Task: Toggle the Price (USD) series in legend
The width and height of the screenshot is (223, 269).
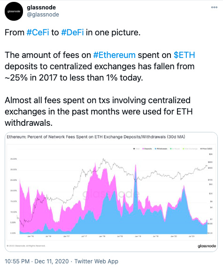Action: [x=206, y=149]
